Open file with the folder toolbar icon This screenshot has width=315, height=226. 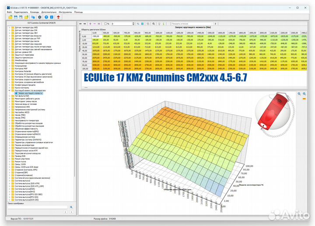(10, 17)
